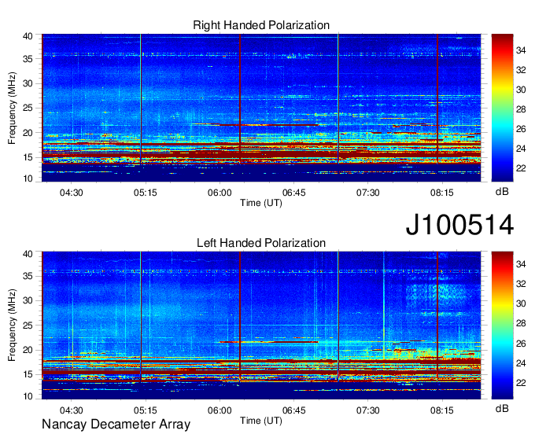Click the 06:00 tick on the top plot
This screenshot has height=434, width=535.
pyautogui.click(x=220, y=193)
